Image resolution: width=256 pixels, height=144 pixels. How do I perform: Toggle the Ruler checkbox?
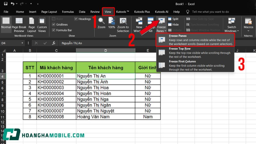tap(53, 19)
